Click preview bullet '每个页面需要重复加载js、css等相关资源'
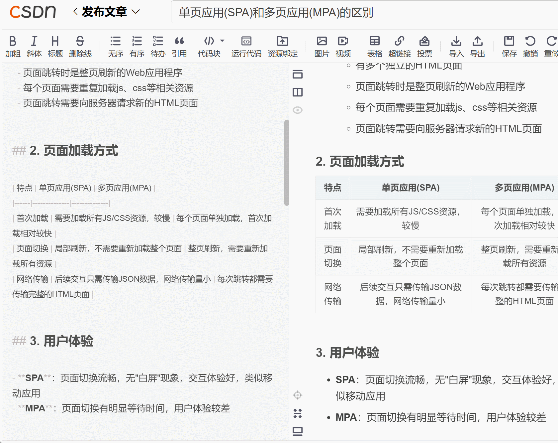Screen dimensions: 558x443 click(446, 107)
